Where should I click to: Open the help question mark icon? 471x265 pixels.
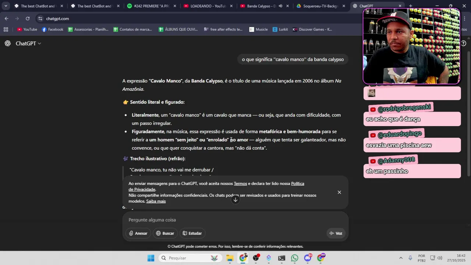click(x=464, y=43)
